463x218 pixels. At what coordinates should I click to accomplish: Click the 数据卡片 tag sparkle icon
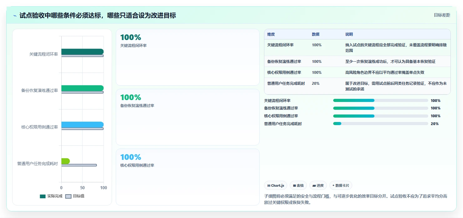click(333, 185)
